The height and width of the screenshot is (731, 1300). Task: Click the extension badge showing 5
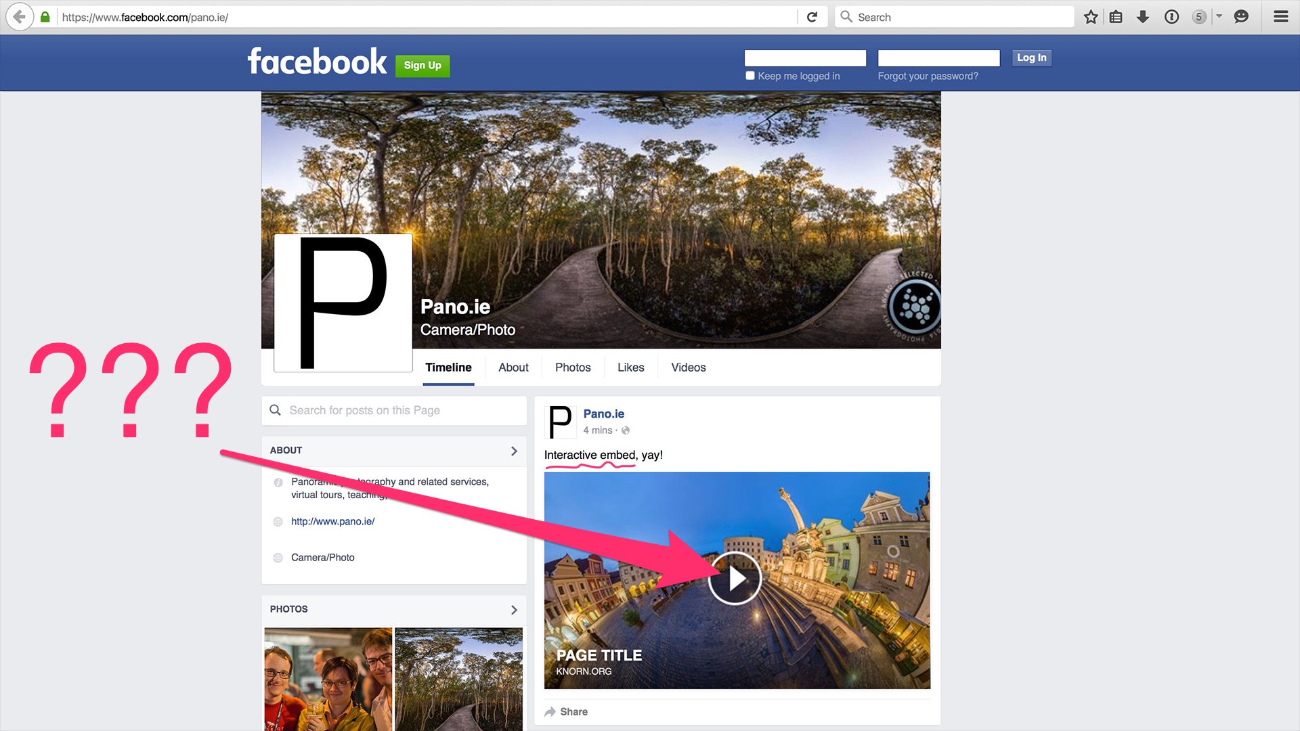[x=1199, y=17]
